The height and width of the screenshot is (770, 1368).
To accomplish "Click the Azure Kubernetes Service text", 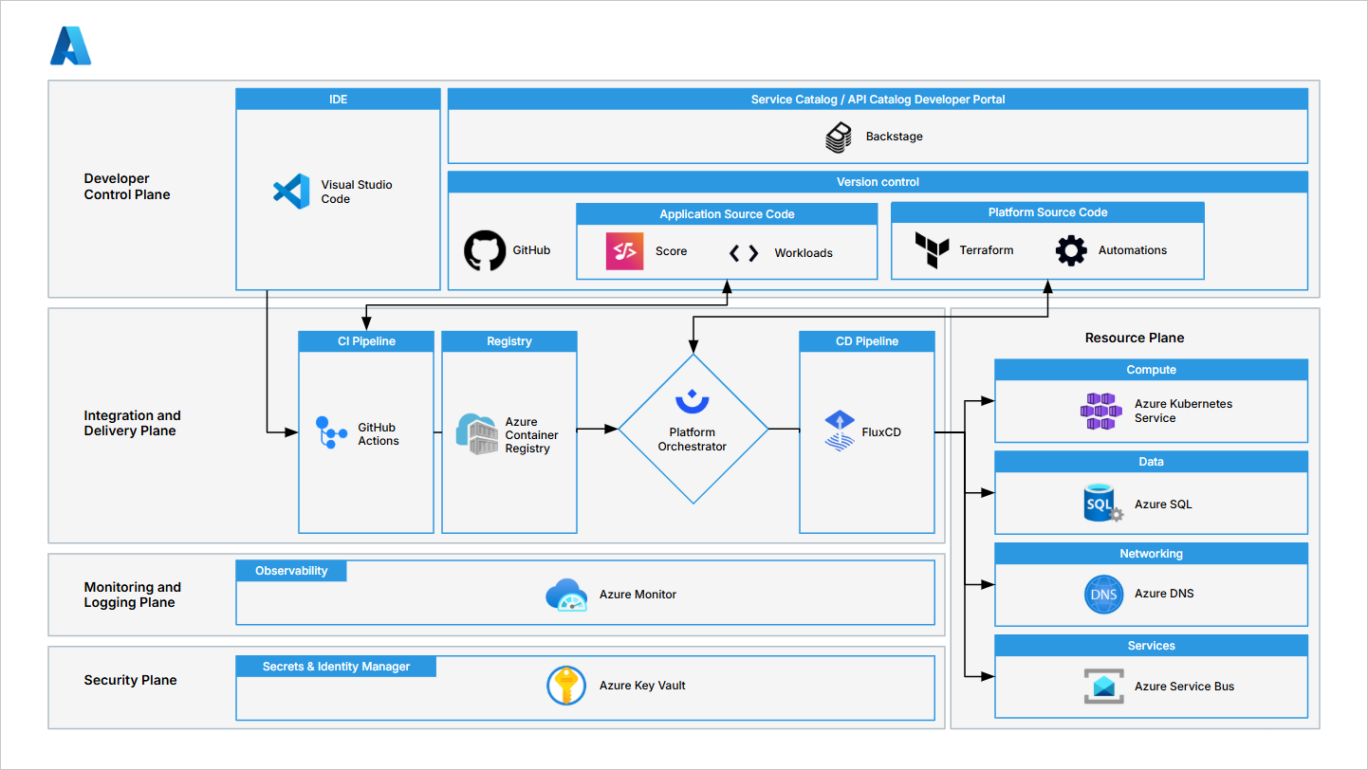I will pyautogui.click(x=1183, y=411).
